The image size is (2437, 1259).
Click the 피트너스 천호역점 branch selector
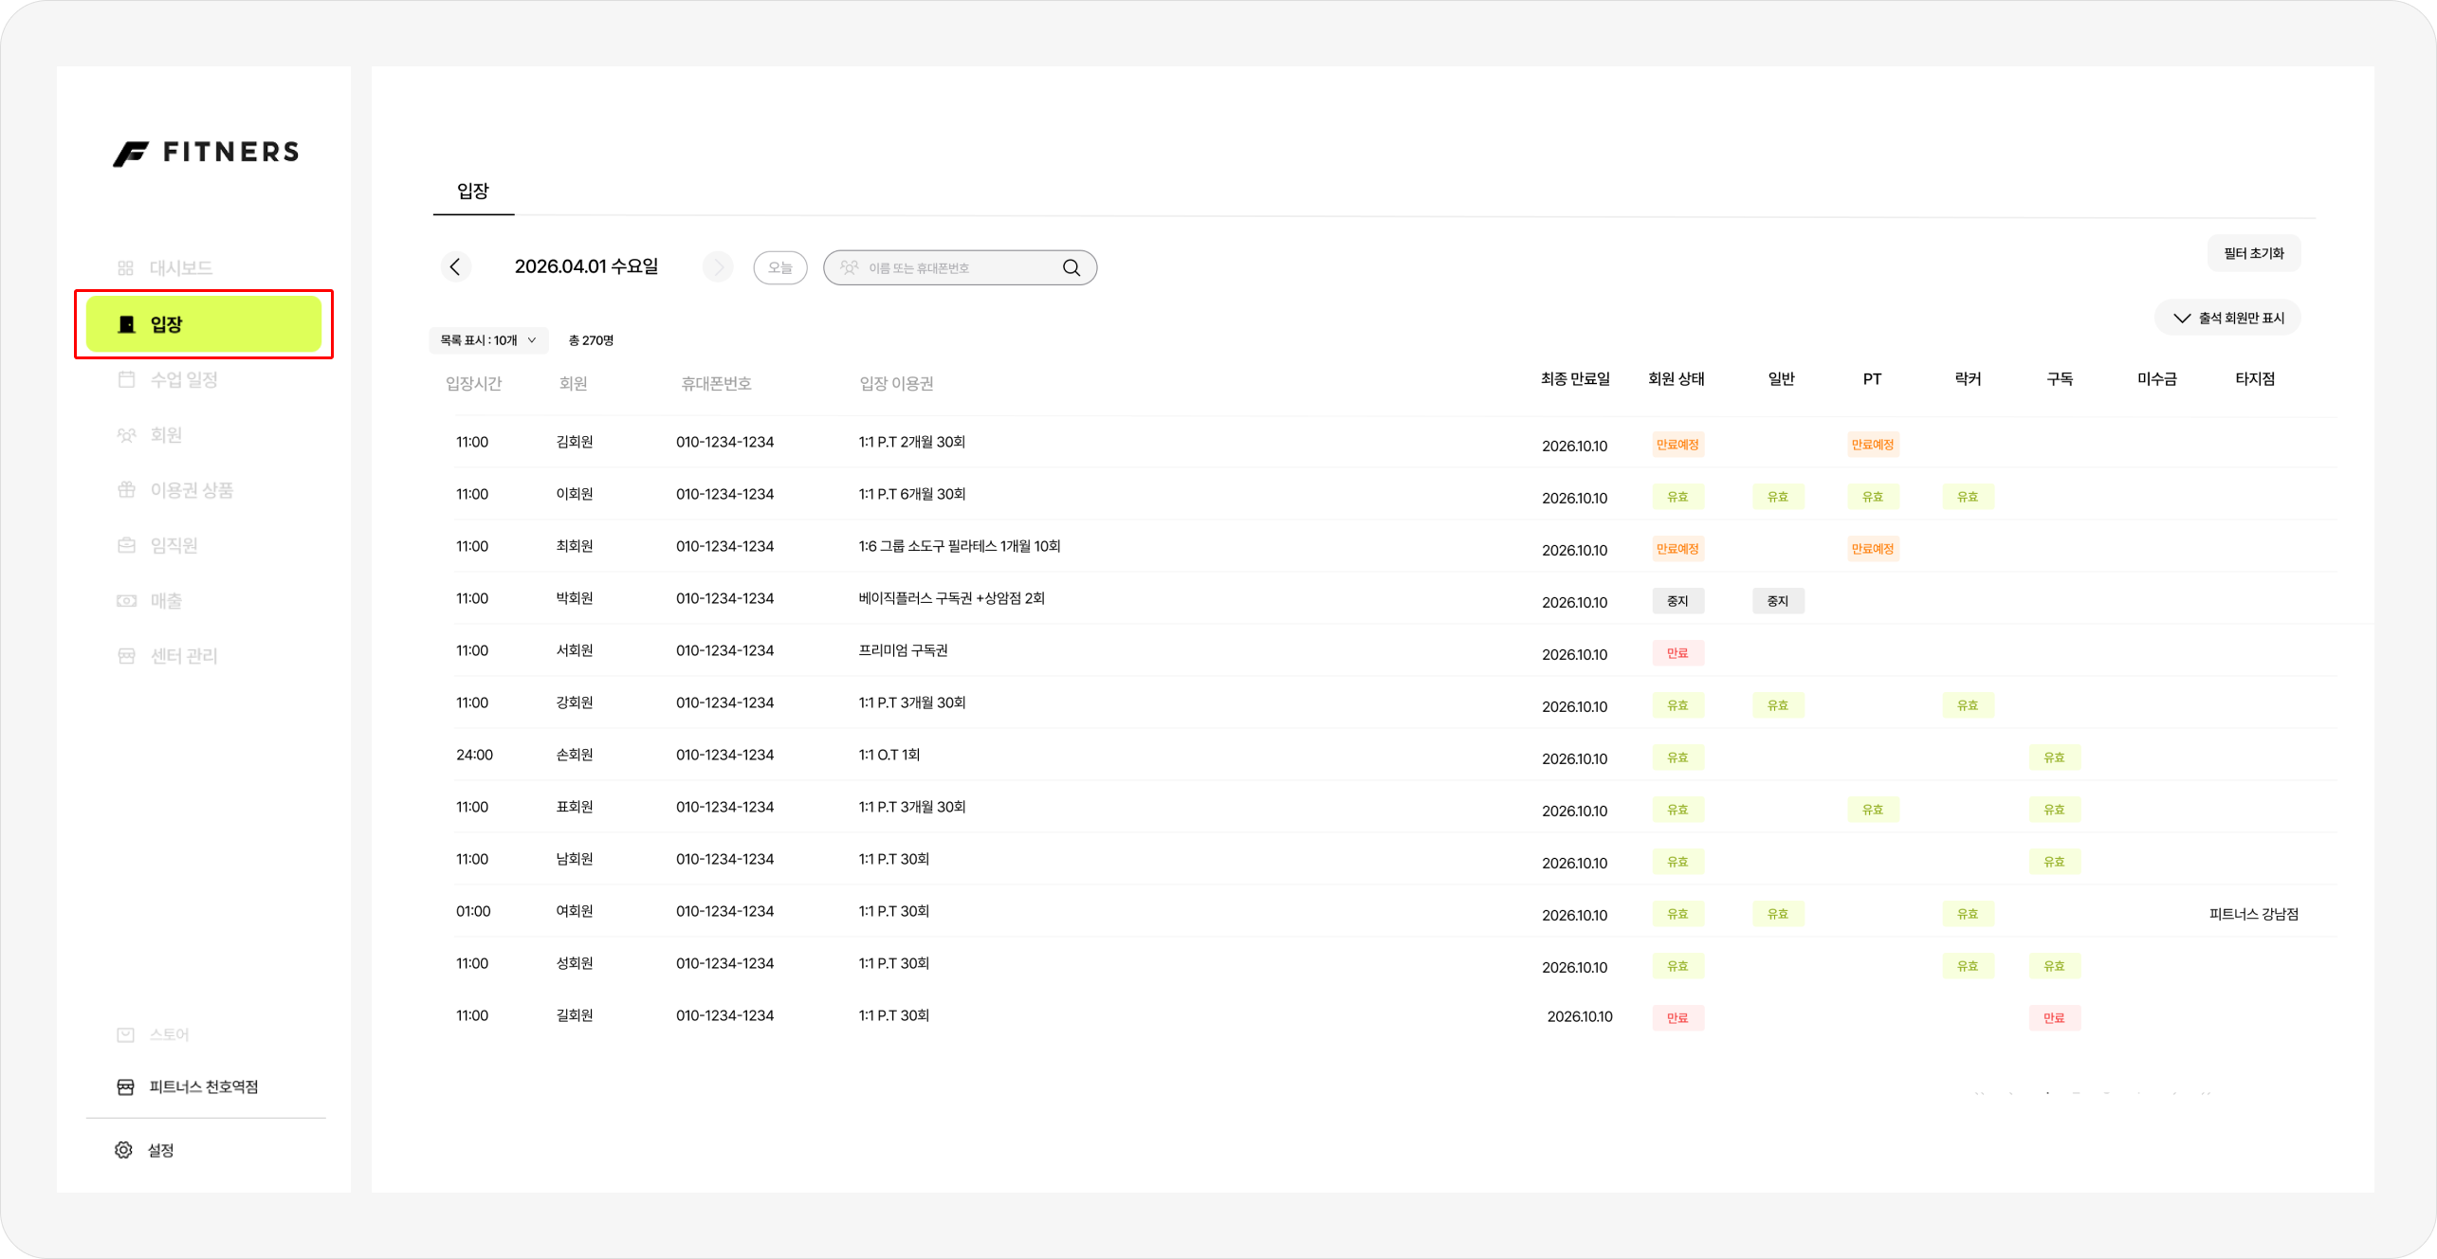203,1087
